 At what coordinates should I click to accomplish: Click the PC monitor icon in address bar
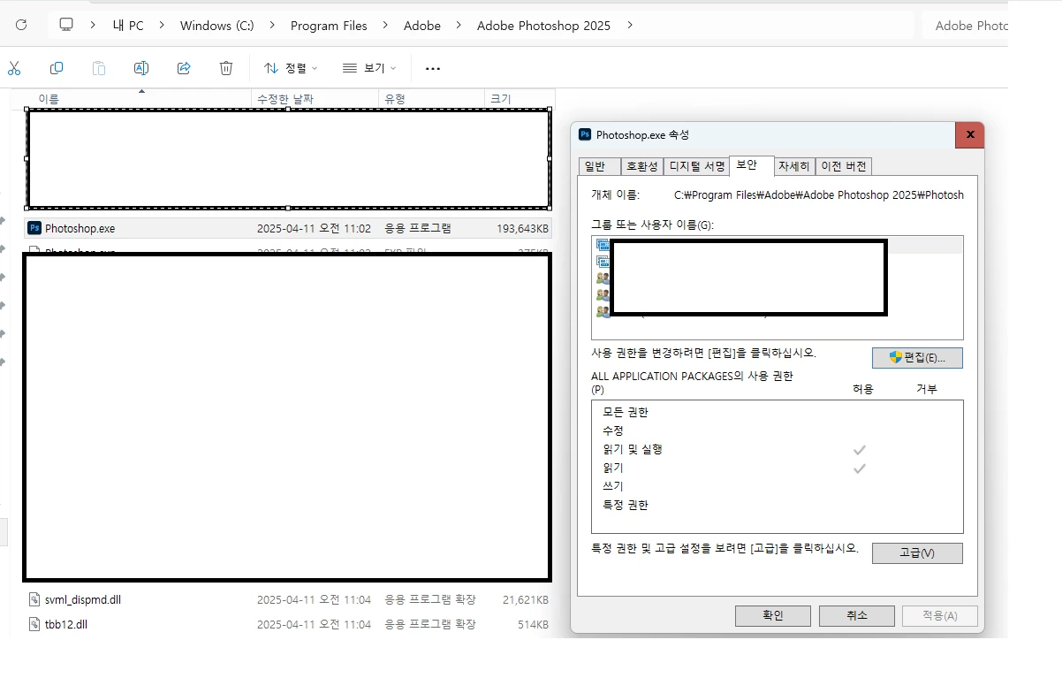click(66, 25)
